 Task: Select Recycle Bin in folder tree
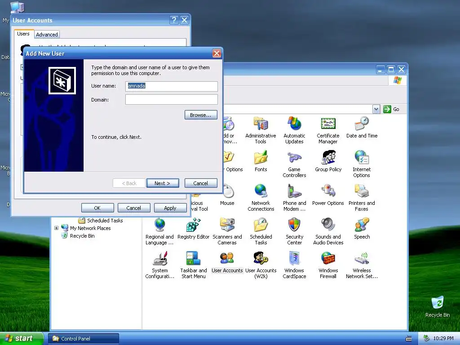coord(78,236)
